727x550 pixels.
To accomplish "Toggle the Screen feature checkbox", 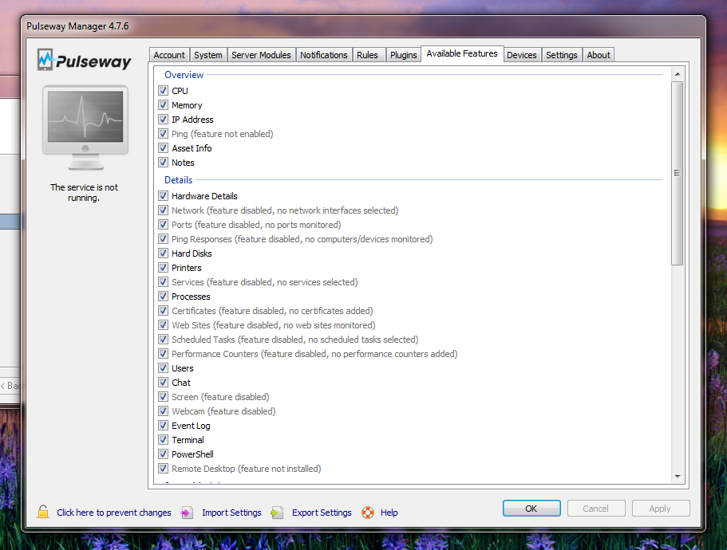I will pos(163,397).
